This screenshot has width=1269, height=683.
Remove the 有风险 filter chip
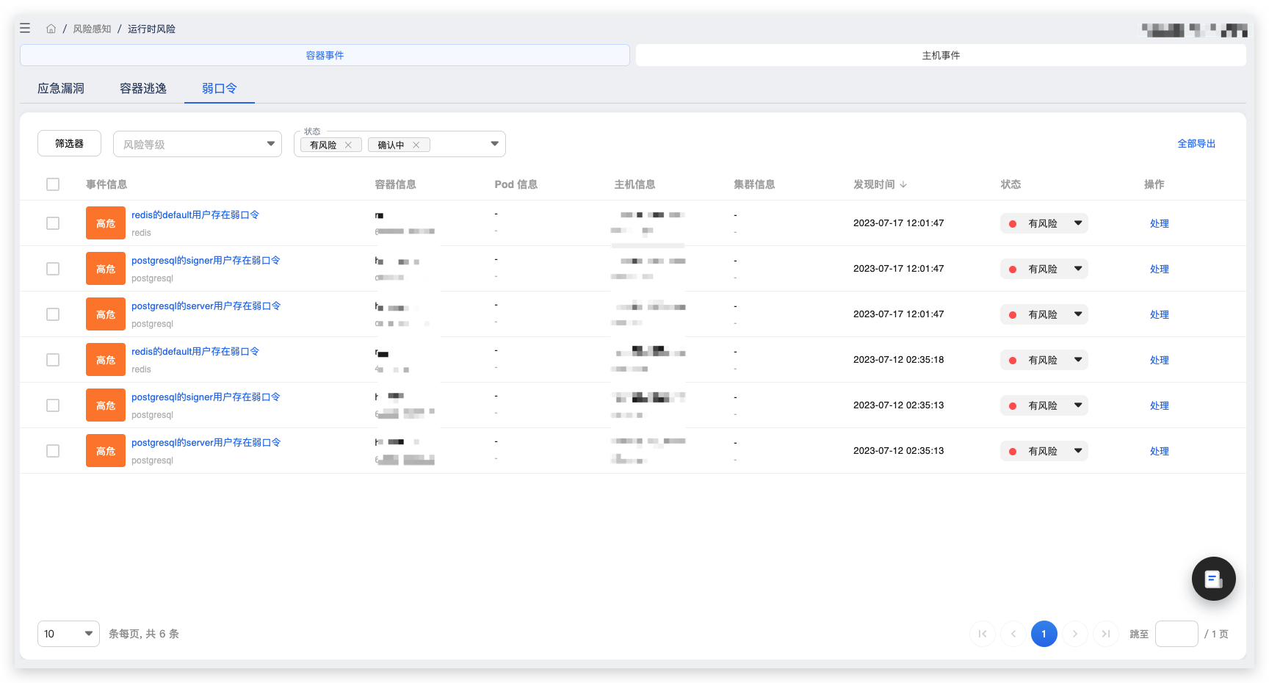pyautogui.click(x=348, y=145)
